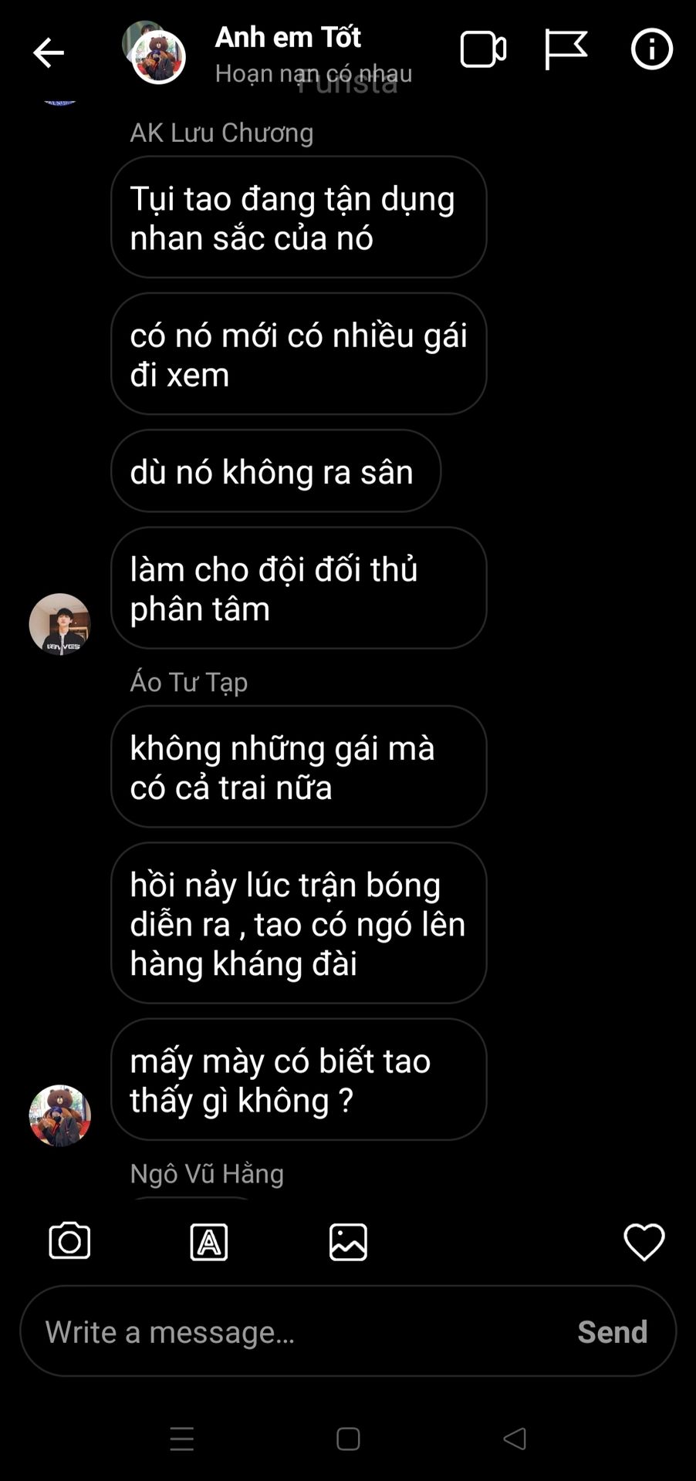Screen dimensions: 696x1481
Task: Open the Anh em Tốt group title
Action: pos(288,37)
